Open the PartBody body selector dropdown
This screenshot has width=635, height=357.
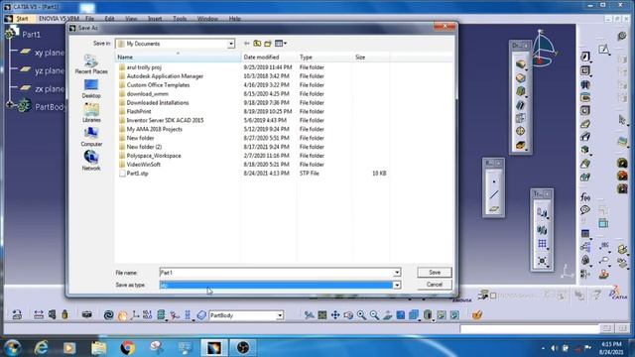(280, 315)
